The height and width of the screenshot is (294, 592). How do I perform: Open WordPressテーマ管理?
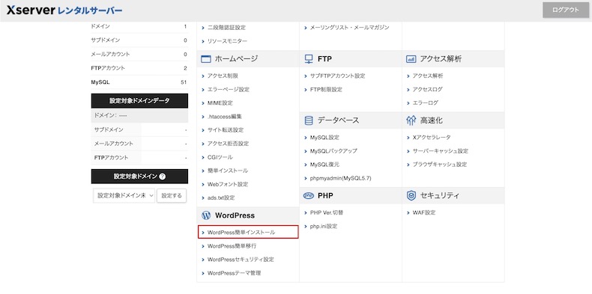[234, 273]
